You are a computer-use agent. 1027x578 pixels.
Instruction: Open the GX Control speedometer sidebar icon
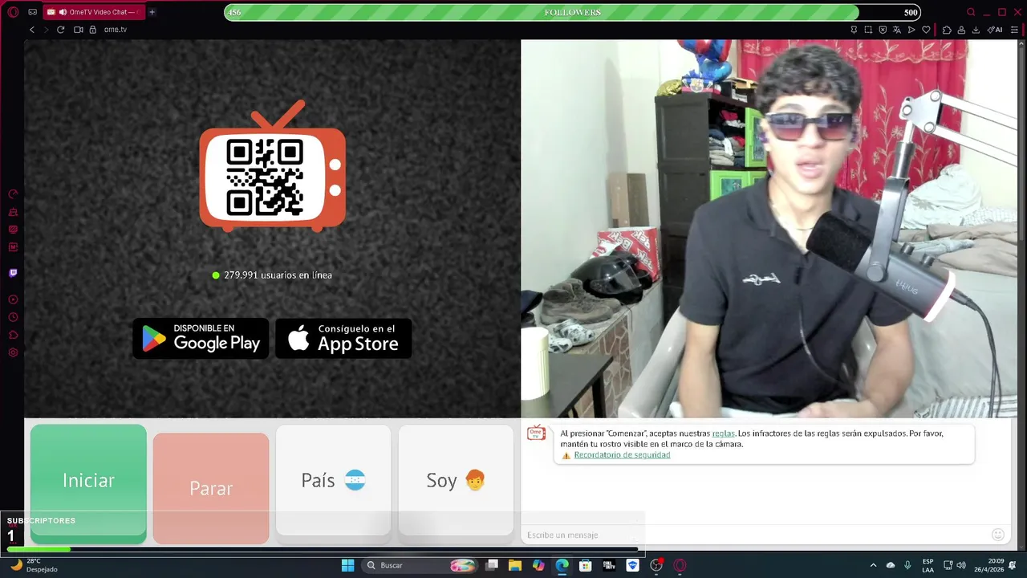13,194
